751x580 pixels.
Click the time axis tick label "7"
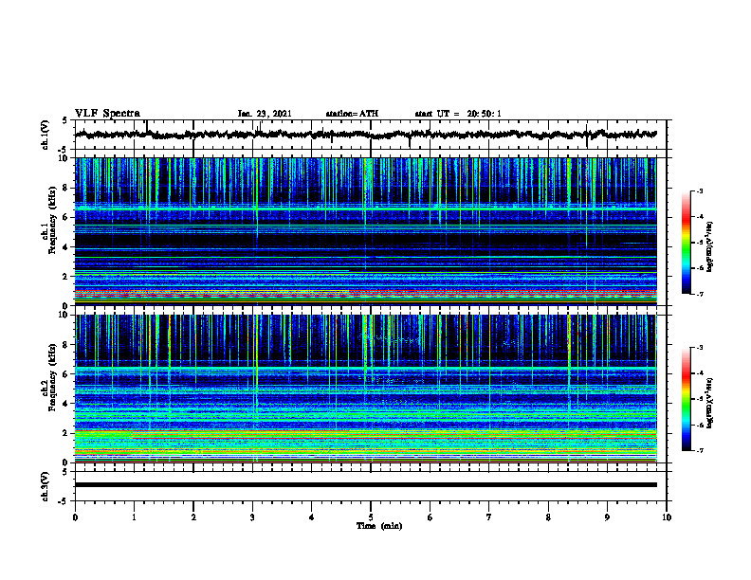[489, 517]
